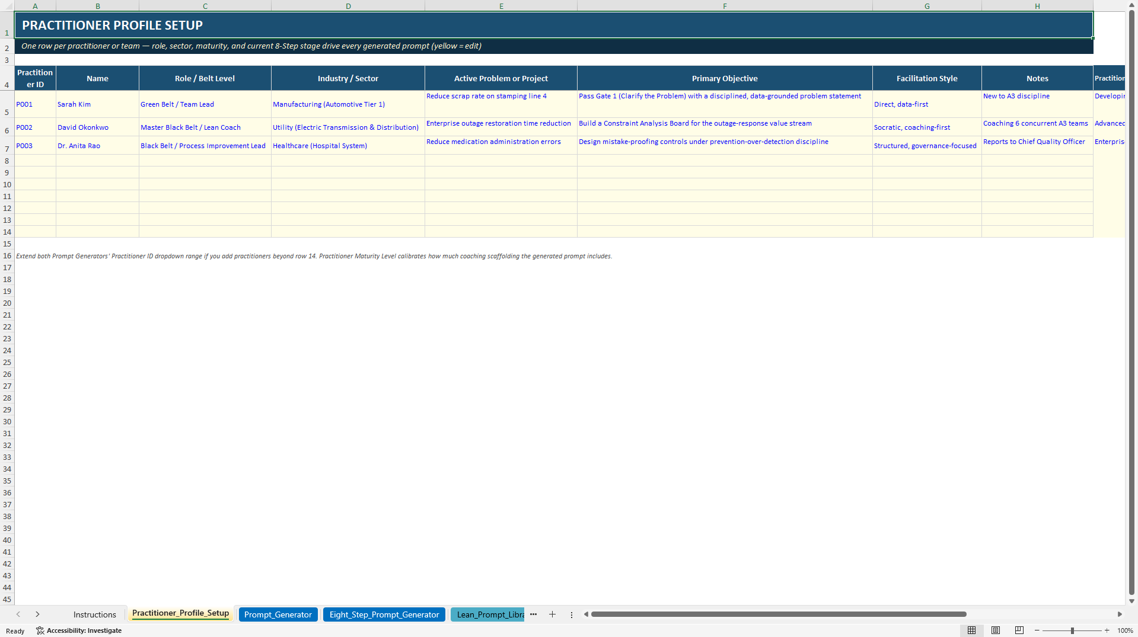Add a new sheet with plus icon

[x=552, y=614]
